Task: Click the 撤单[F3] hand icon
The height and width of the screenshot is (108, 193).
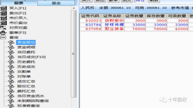Action: (3, 33)
